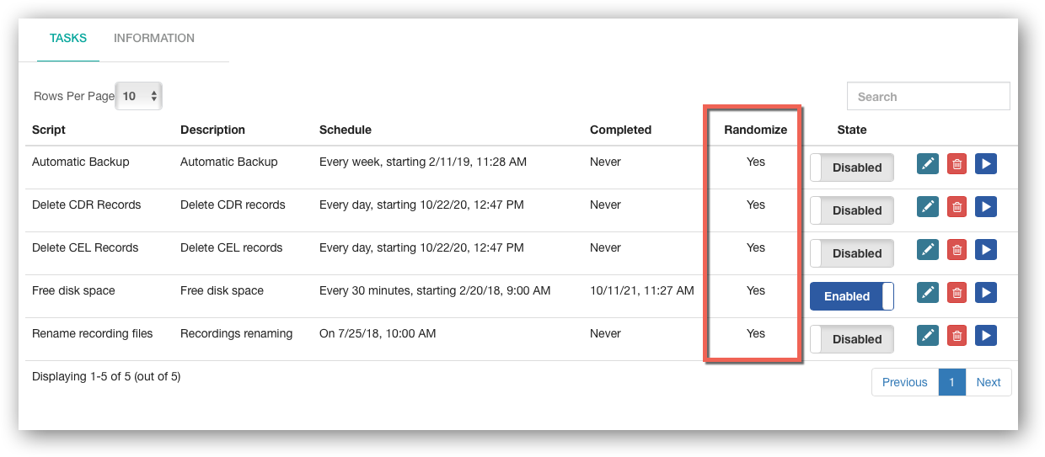Image resolution: width=1045 pixels, height=457 pixels.
Task: Run the Delete CDR Records task
Action: pyautogui.click(x=986, y=206)
